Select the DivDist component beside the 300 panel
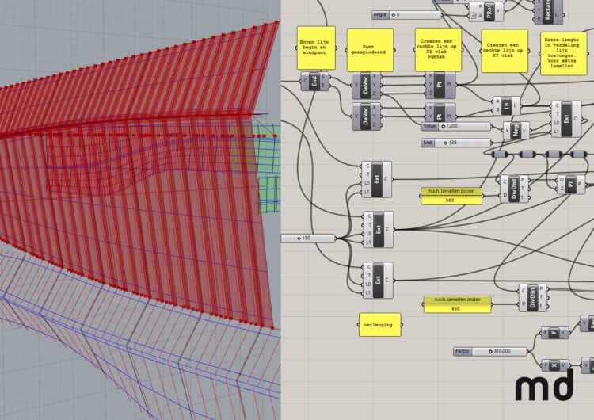The image size is (594, 420). tap(514, 190)
